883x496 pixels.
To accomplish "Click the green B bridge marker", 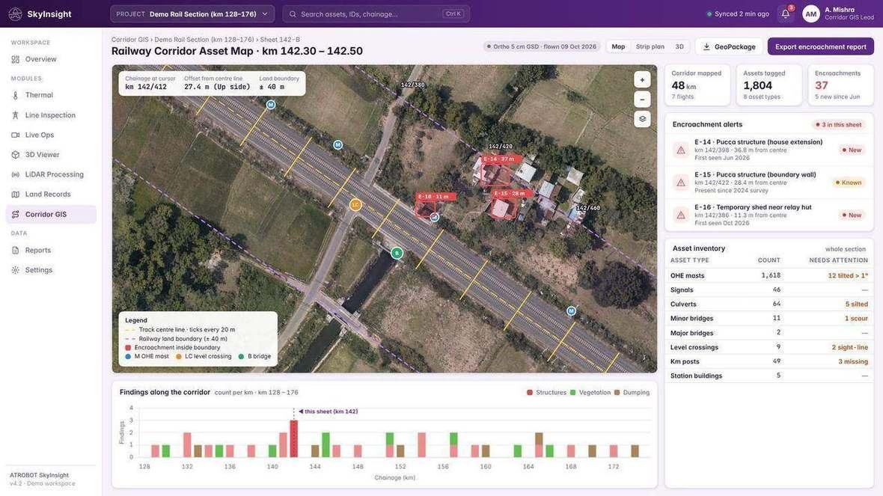I will point(397,254).
